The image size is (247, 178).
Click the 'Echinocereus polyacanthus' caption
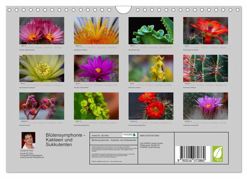(137, 125)
